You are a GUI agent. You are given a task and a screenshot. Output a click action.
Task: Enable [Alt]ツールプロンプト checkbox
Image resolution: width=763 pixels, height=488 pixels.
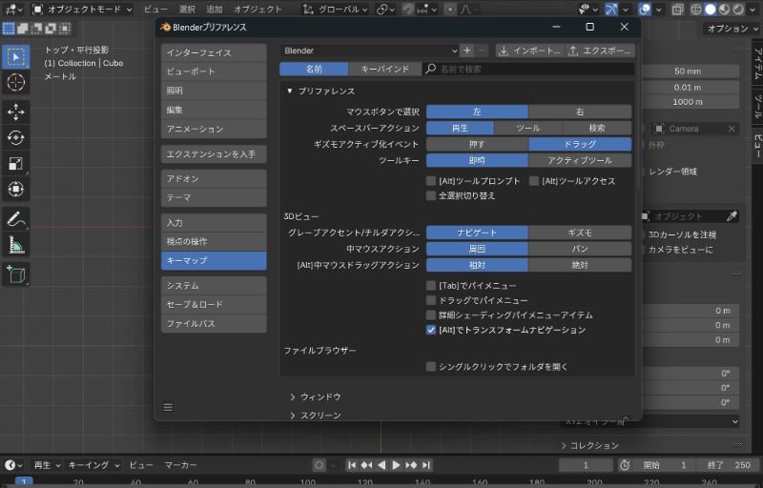coord(431,181)
